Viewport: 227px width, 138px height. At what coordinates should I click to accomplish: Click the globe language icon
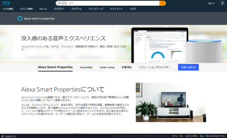tap(3, 136)
